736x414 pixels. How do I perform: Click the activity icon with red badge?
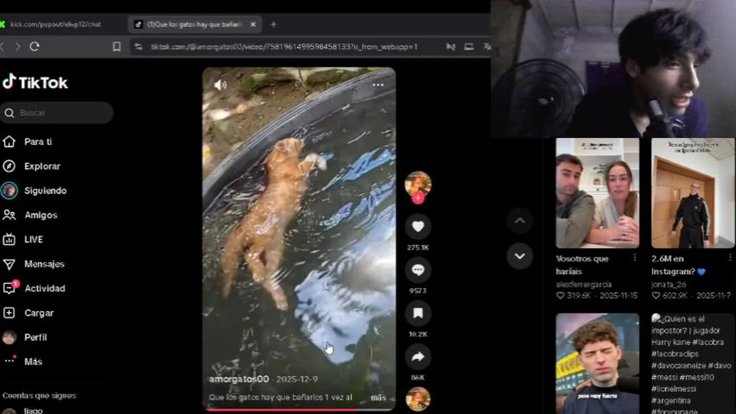[10, 287]
